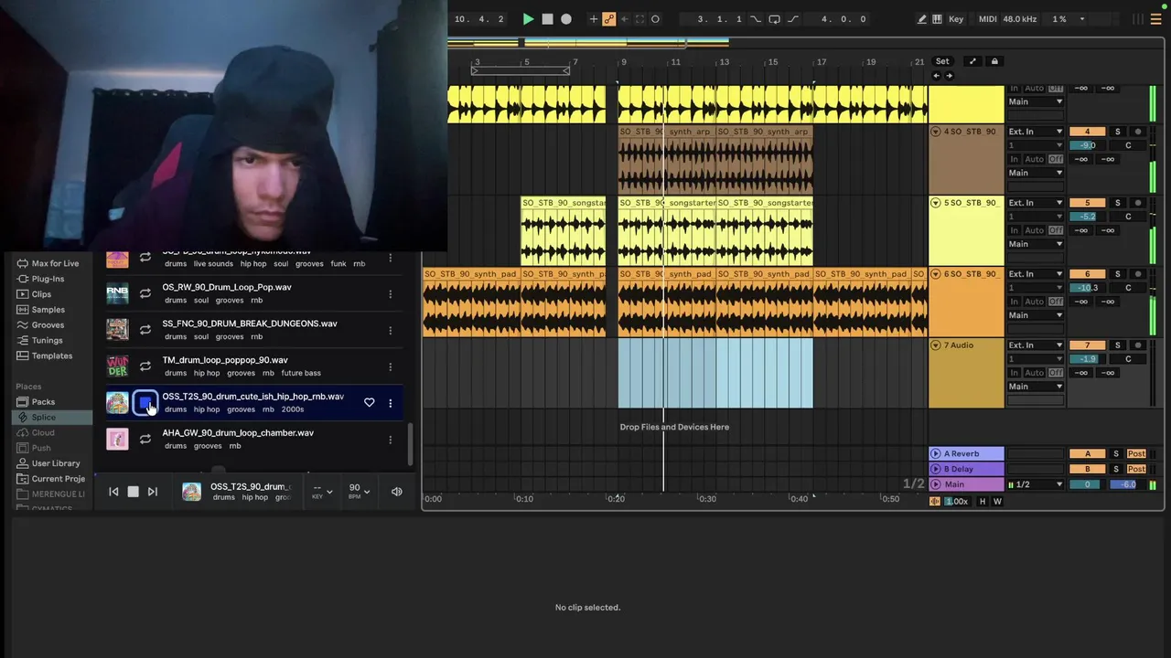Click the transport Stop button
This screenshot has height=658, width=1171.
tap(547, 19)
